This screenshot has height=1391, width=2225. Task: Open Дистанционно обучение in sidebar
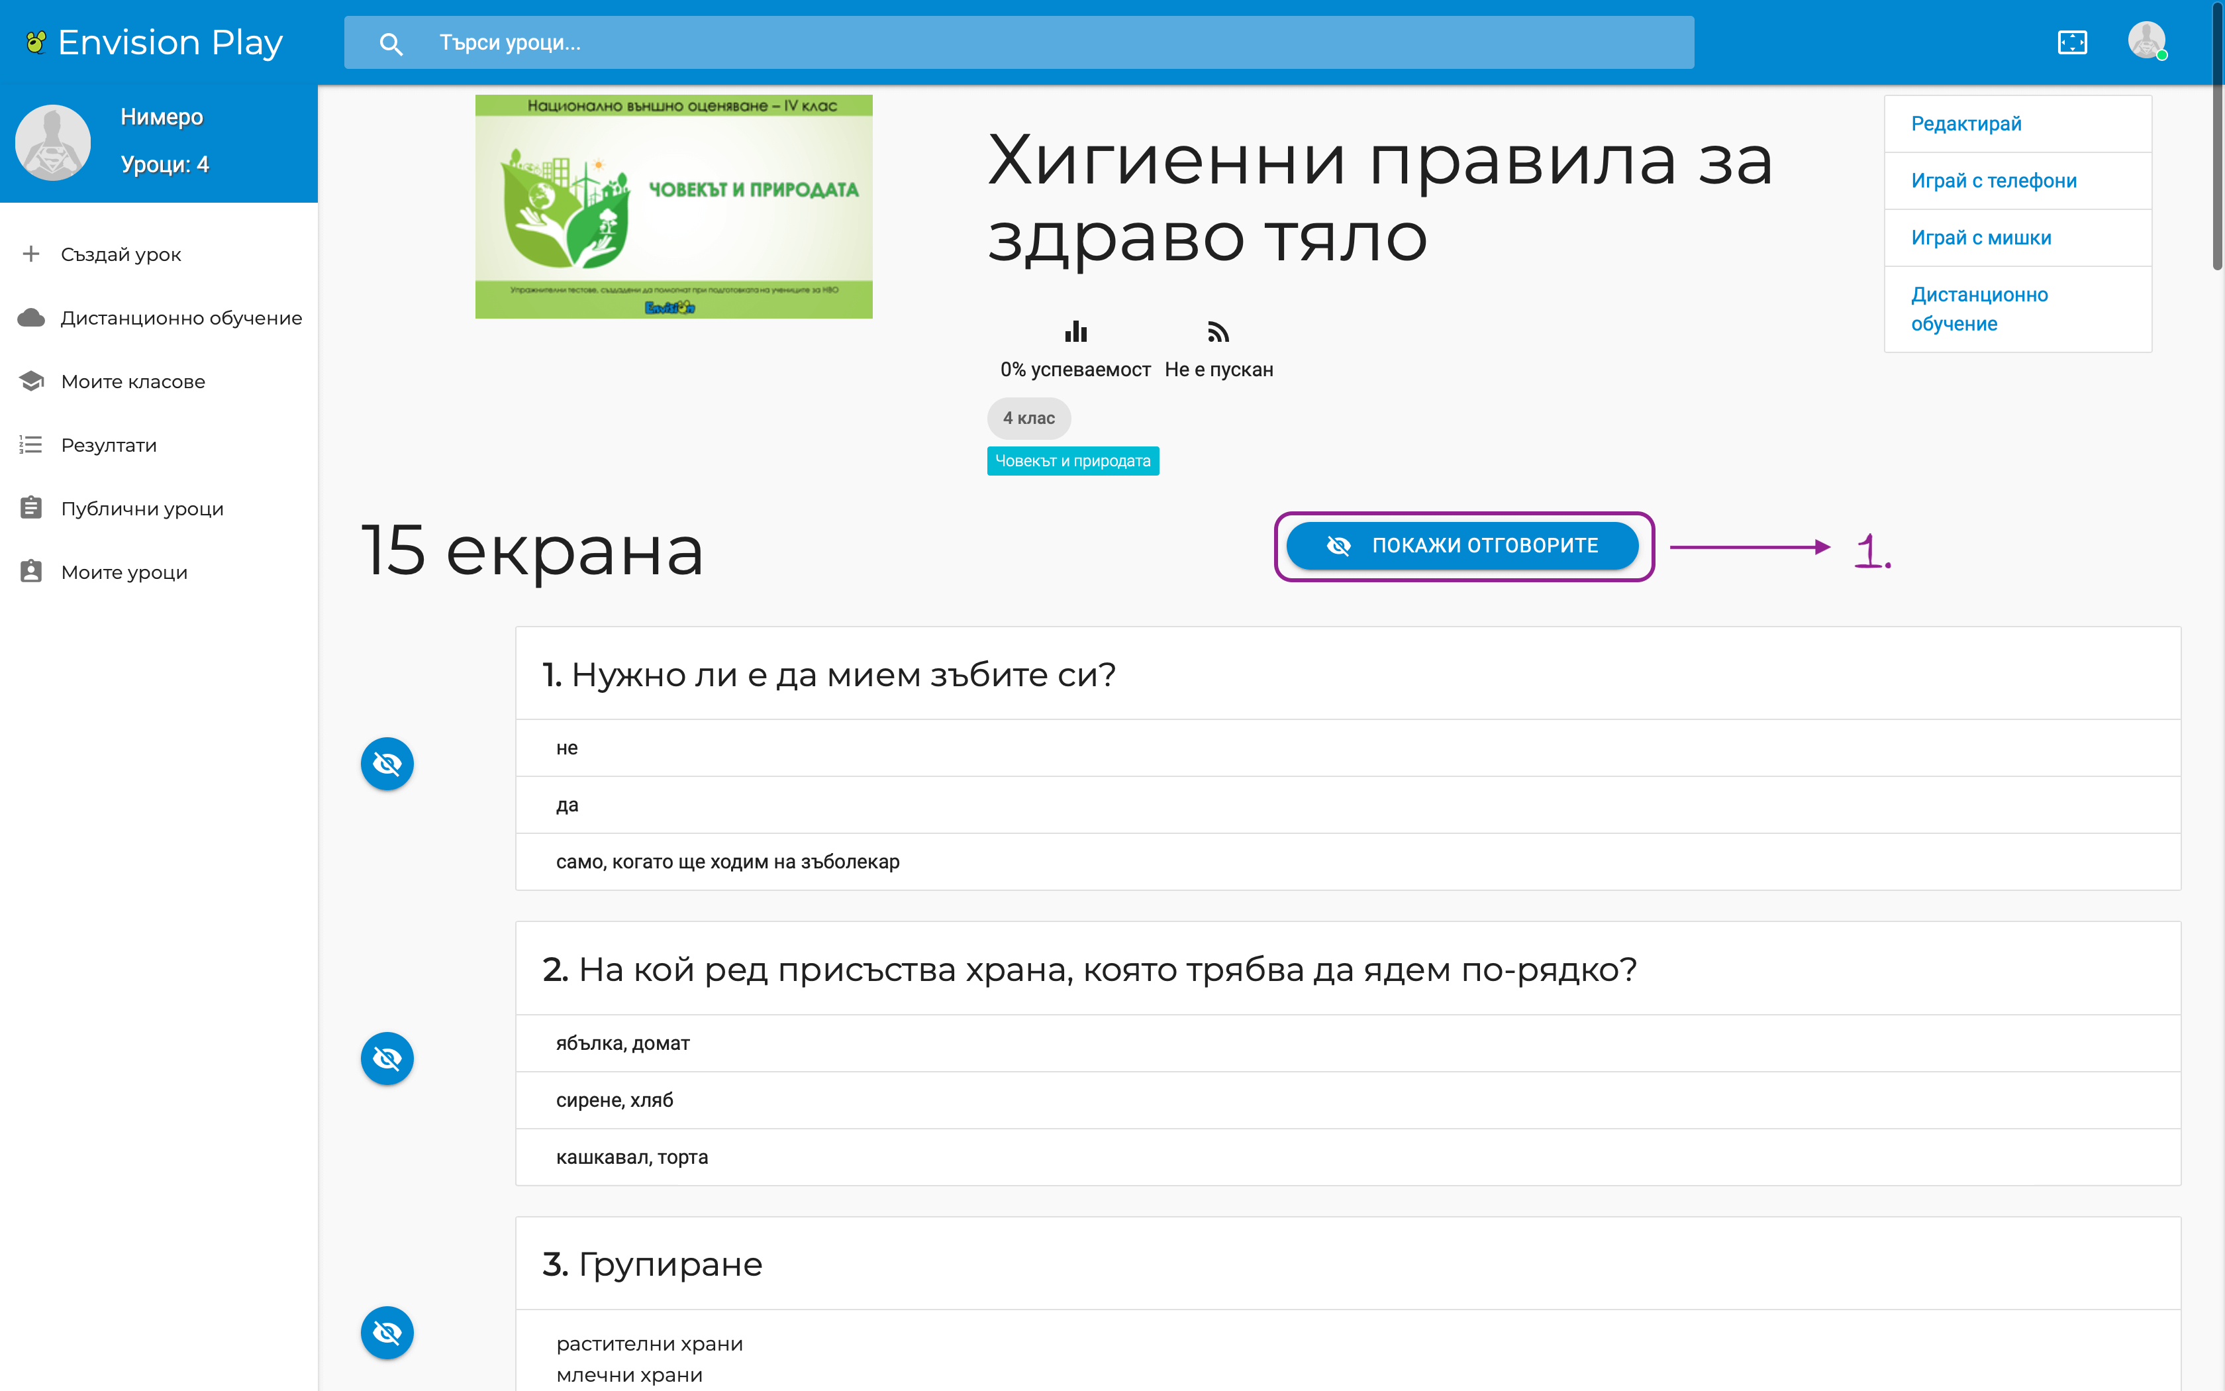[180, 317]
